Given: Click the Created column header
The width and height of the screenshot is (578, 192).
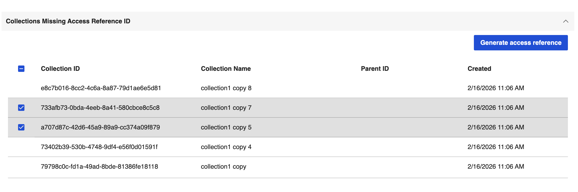Looking at the screenshot, I should 479,68.
